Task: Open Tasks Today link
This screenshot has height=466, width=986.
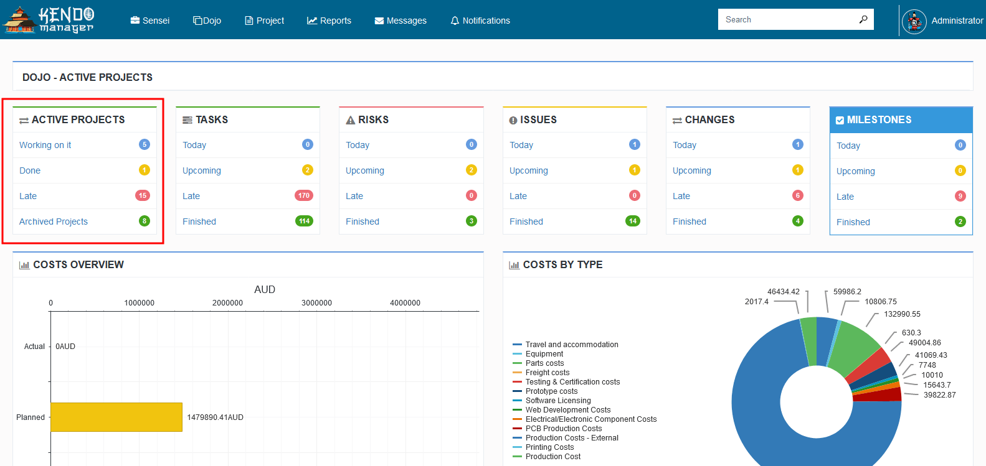Action: 194,145
